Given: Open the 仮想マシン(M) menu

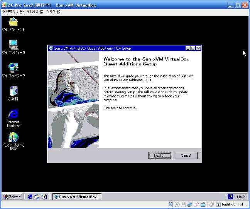Looking at the screenshot, I should tap(13, 12).
